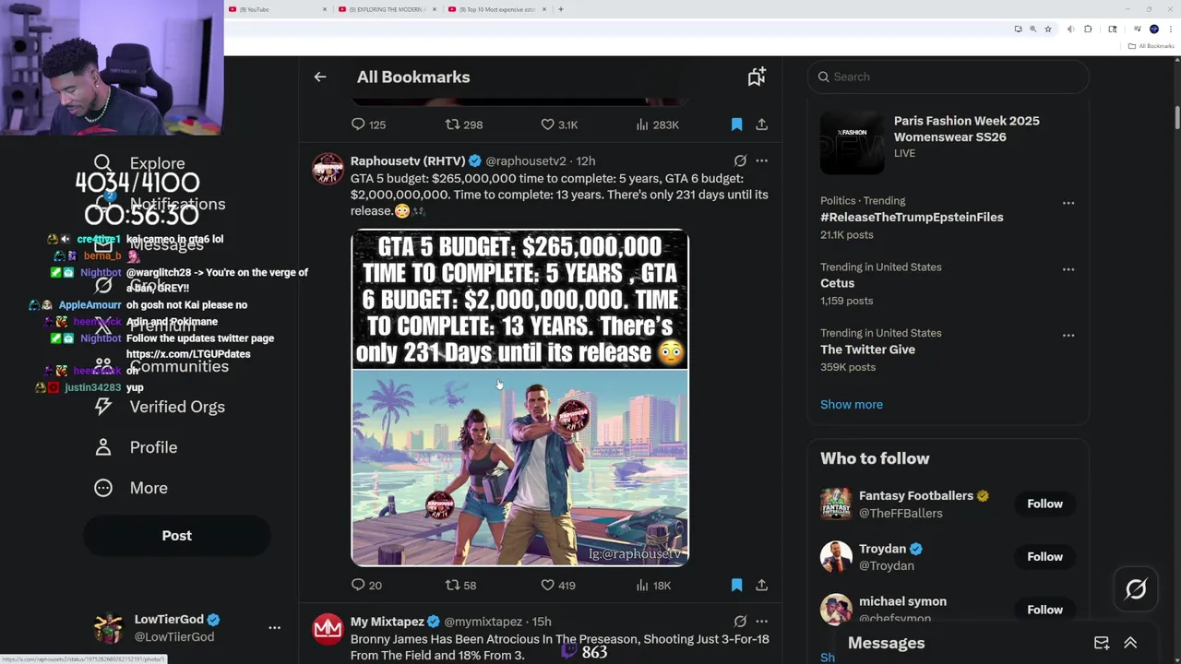
Task: Open Chrome three-dot menu
Action: [x=1171, y=30]
